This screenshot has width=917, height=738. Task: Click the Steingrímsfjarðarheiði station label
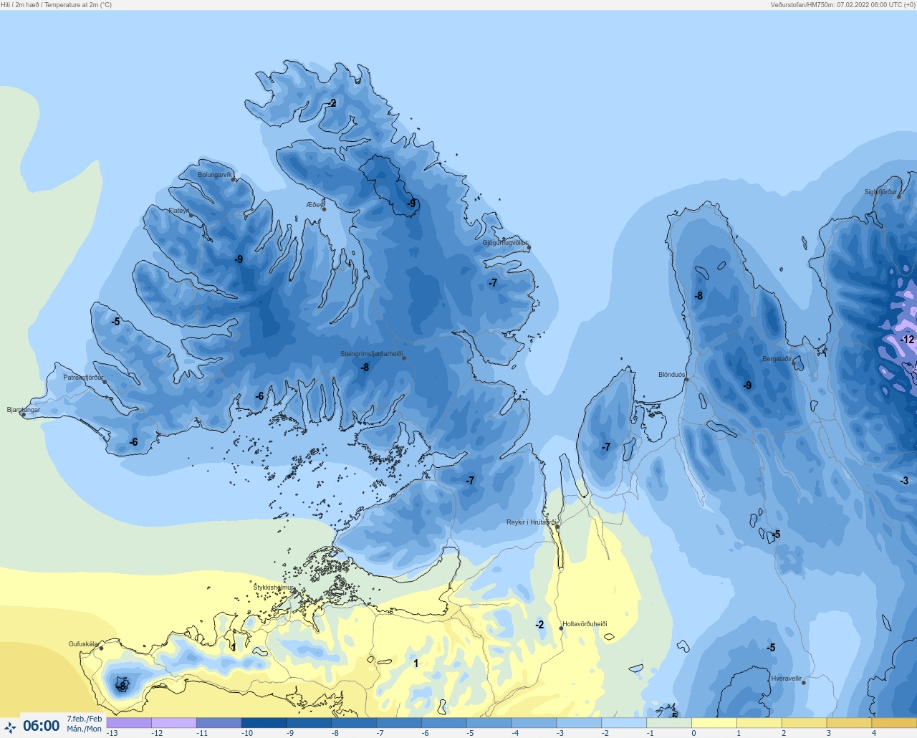point(371,354)
